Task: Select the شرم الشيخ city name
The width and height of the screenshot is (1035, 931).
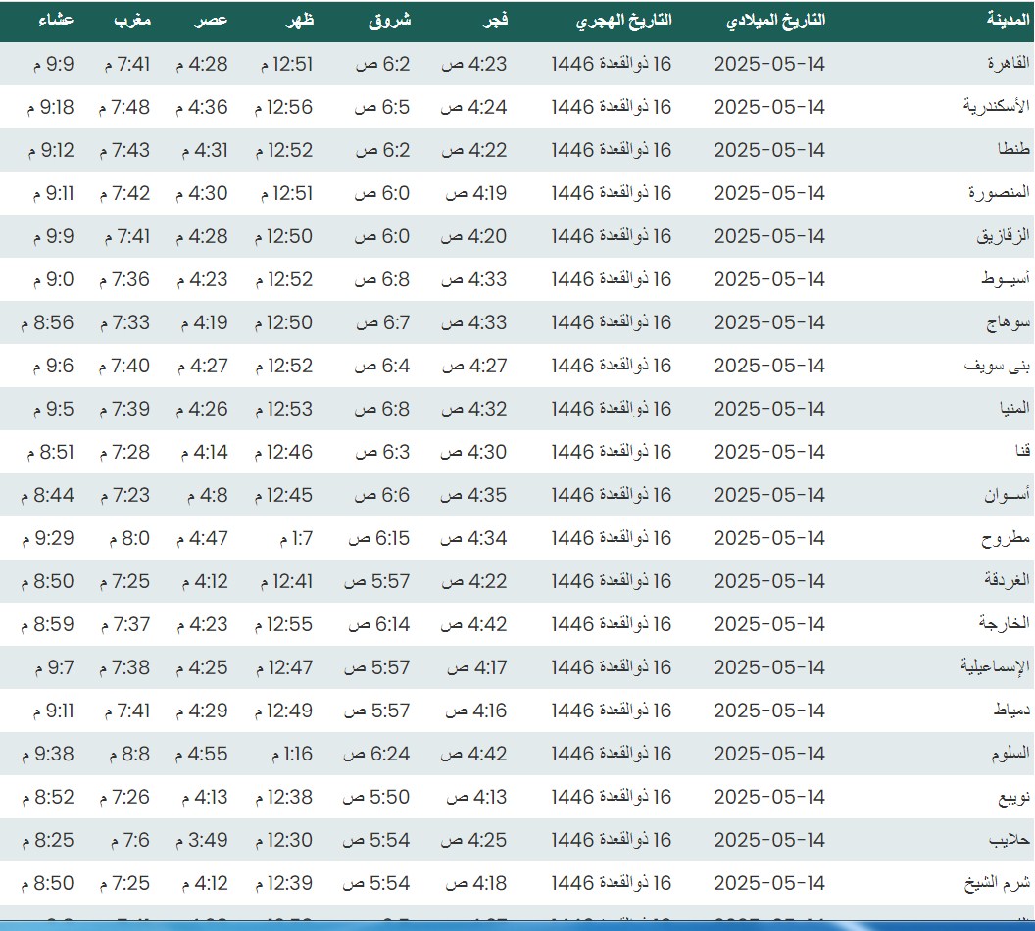Action: 998,883
